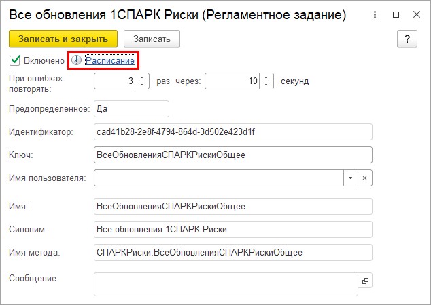Open help with the question mark button
431x305 pixels.
[x=407, y=39]
